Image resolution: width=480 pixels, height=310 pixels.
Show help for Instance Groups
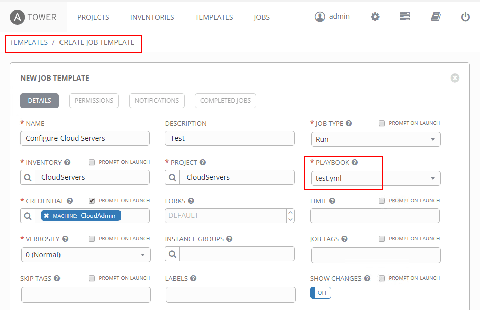229,239
